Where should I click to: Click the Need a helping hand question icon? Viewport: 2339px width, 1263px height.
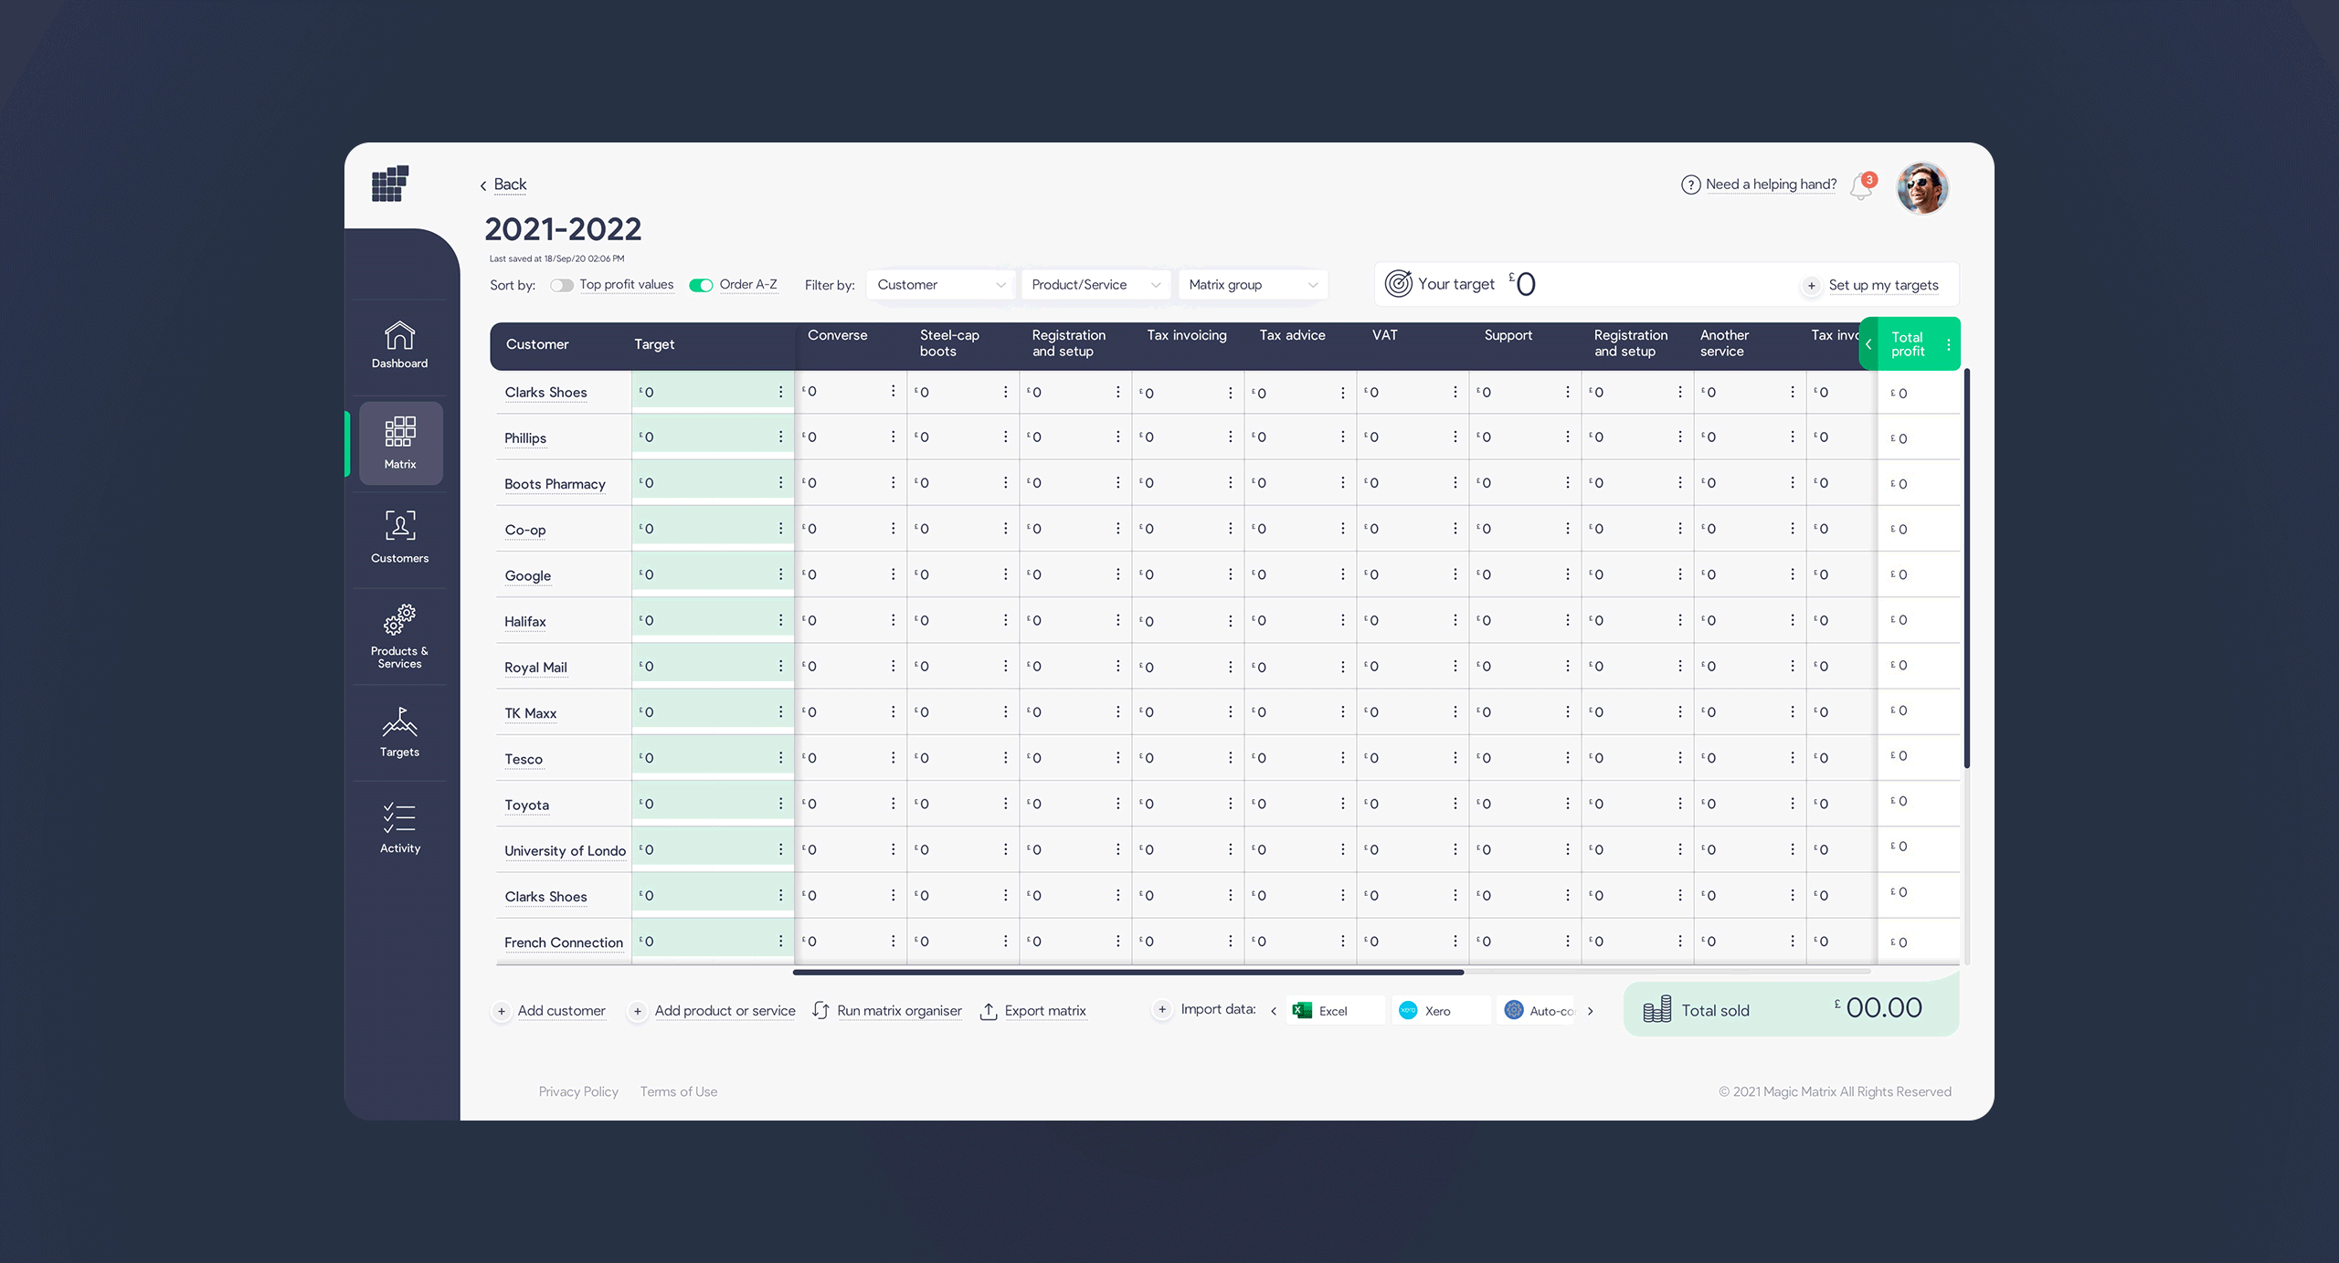[1690, 184]
